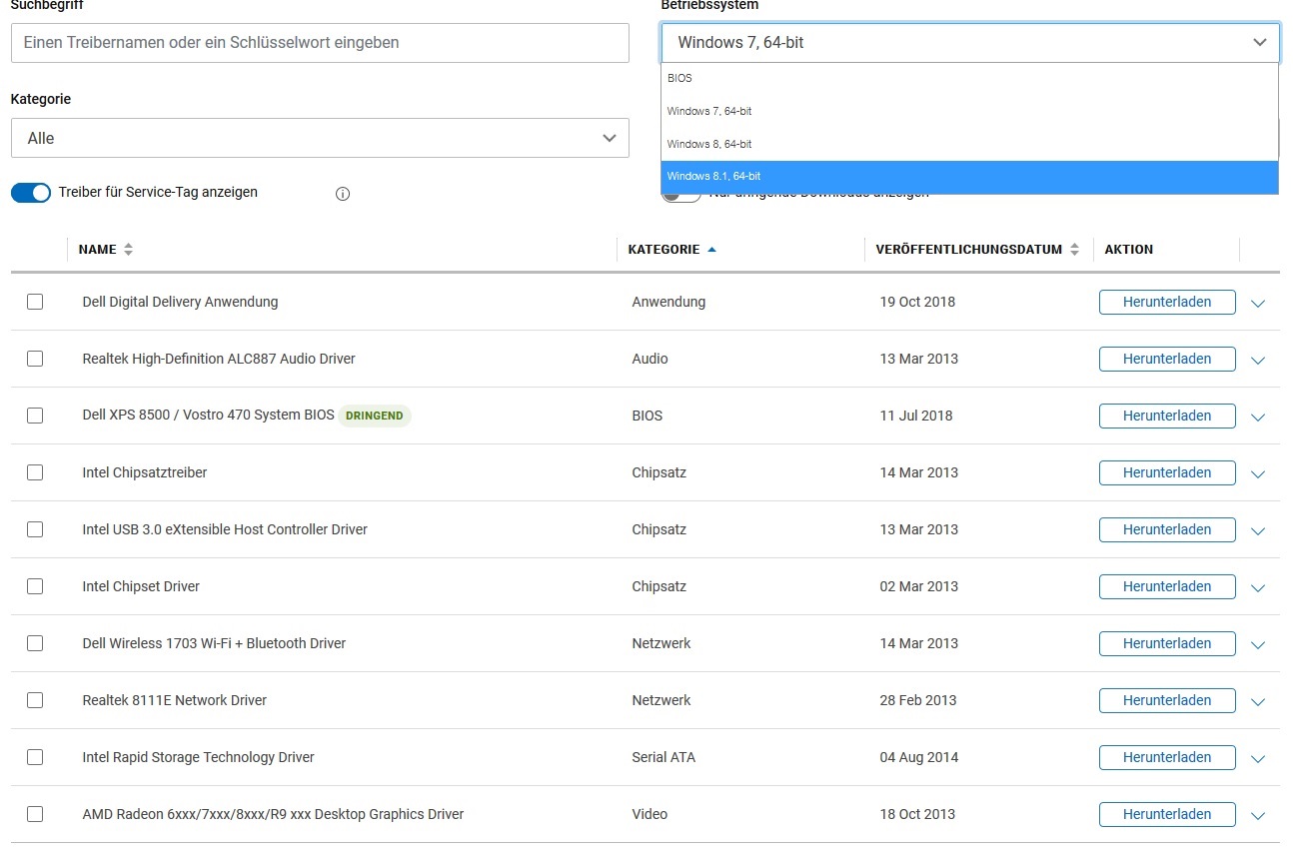Sort by Name column arrows
Image resolution: width=1293 pixels, height=853 pixels.
[128, 250]
